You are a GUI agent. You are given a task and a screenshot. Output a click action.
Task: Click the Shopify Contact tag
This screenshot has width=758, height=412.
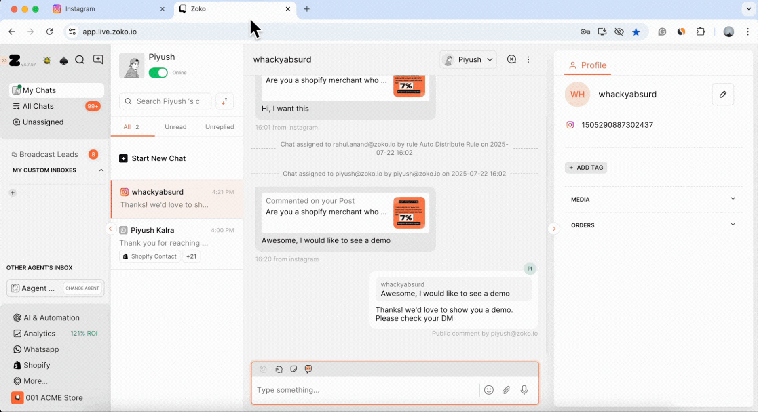coord(150,256)
